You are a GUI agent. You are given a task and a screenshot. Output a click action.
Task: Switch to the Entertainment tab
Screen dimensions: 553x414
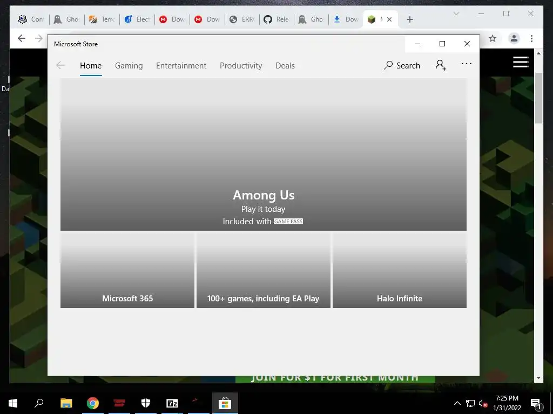click(181, 66)
